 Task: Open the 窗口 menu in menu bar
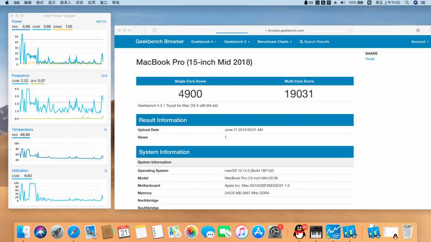104,3
